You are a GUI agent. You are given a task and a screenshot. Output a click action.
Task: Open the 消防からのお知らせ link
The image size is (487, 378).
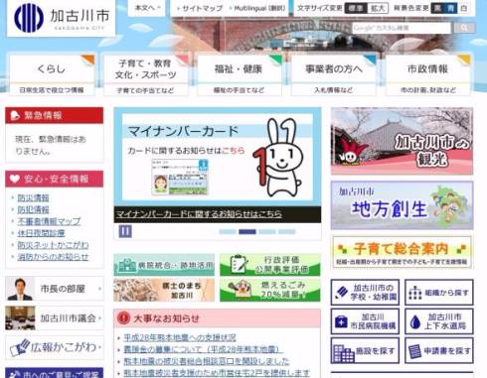click(x=53, y=257)
